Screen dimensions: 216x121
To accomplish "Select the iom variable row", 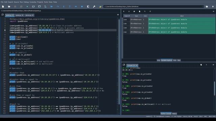I will point(169,28).
